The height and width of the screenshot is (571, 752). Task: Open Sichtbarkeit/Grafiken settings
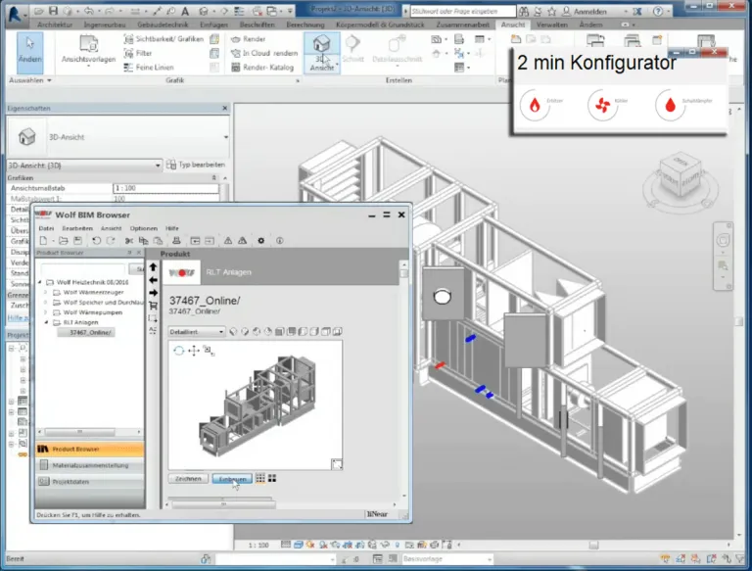164,39
